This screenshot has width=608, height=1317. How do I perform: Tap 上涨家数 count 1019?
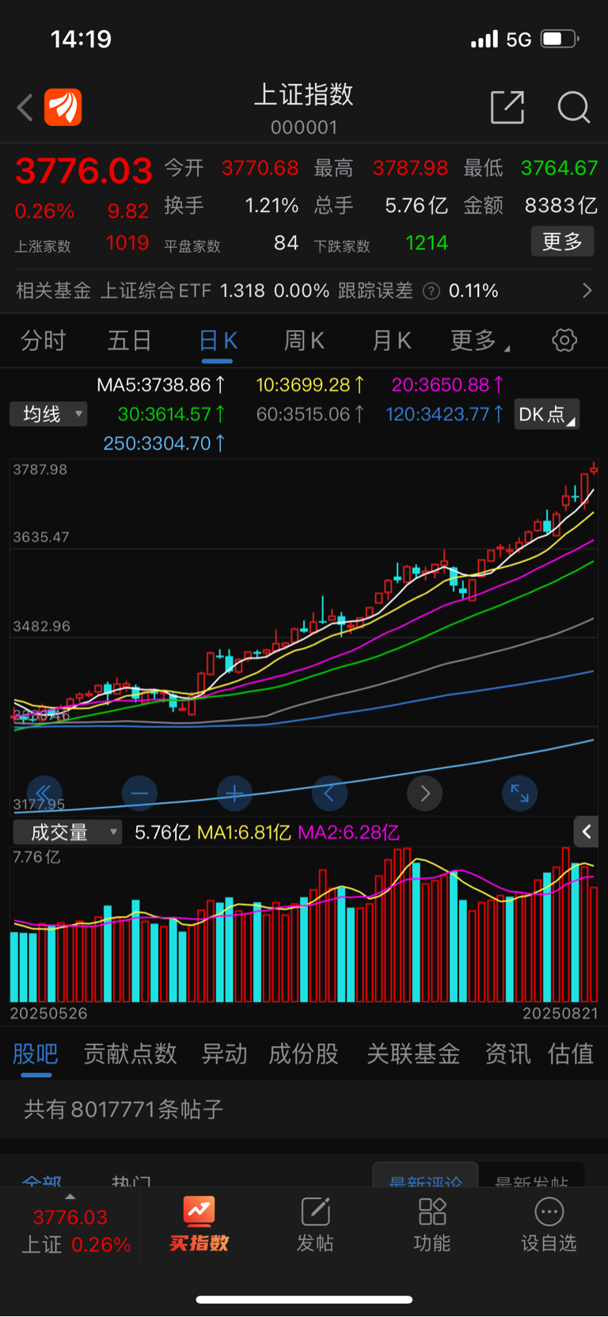pos(127,243)
